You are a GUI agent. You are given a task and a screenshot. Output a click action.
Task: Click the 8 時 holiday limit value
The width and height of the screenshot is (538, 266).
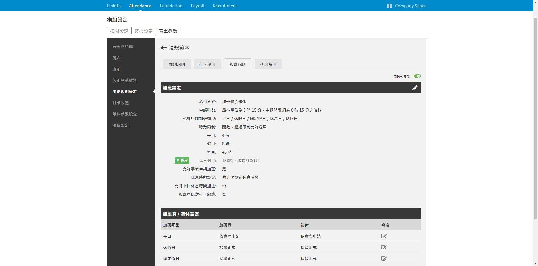(x=226, y=144)
